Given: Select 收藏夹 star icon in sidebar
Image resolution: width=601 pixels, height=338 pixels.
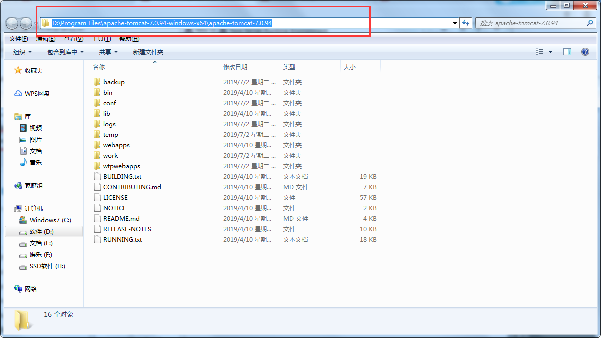Looking at the screenshot, I should [x=18, y=70].
